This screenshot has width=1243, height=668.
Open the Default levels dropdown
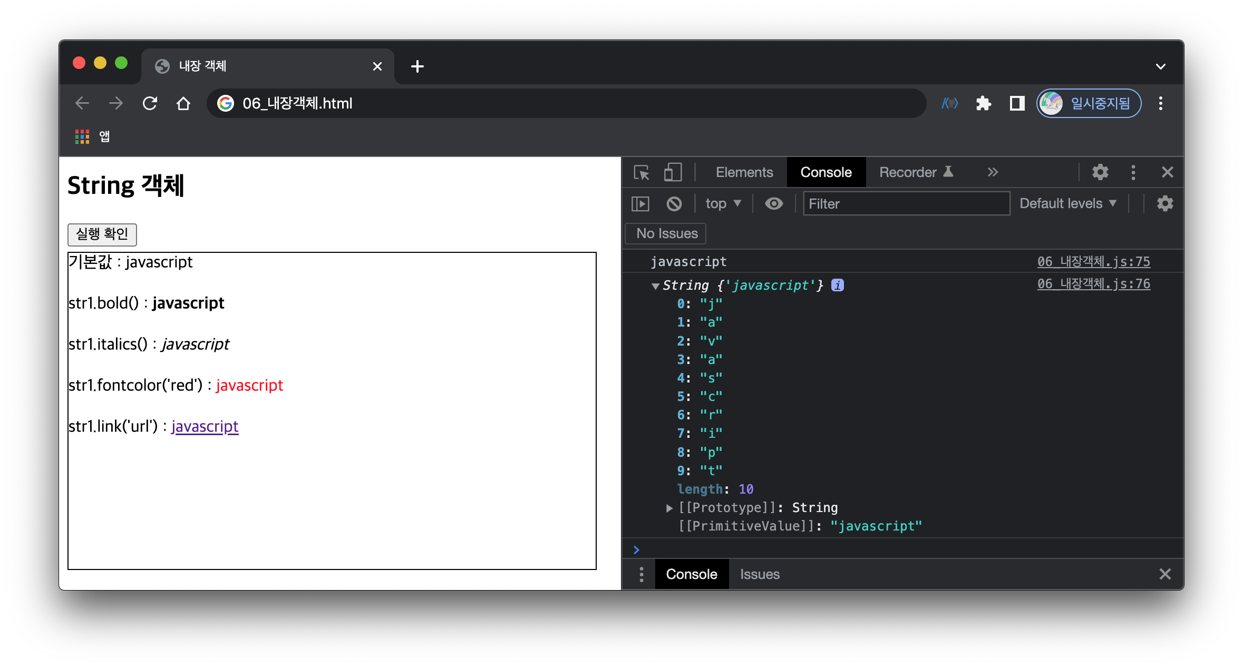pyautogui.click(x=1067, y=204)
